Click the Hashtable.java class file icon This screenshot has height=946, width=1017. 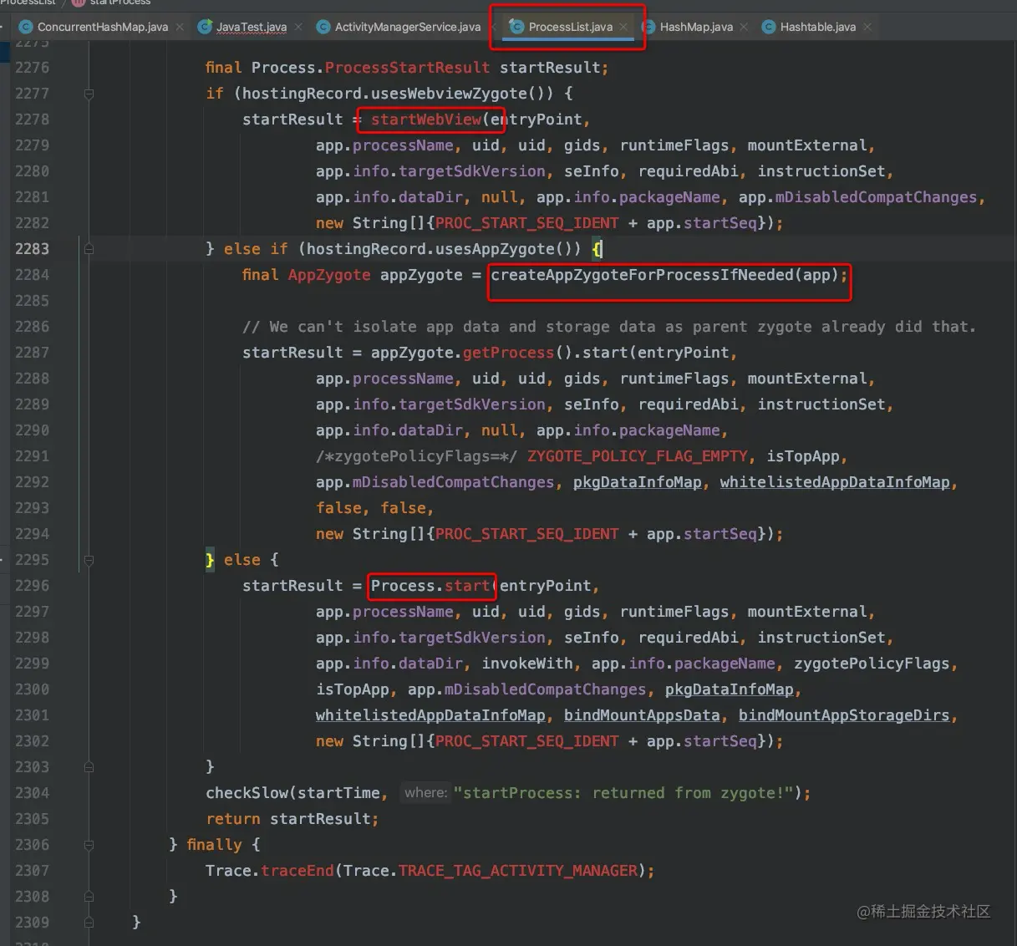click(x=769, y=27)
